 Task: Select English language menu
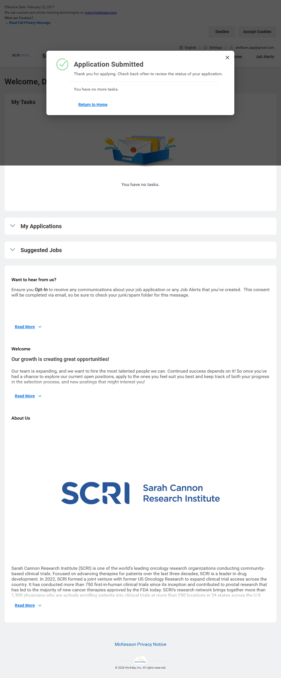click(x=190, y=48)
